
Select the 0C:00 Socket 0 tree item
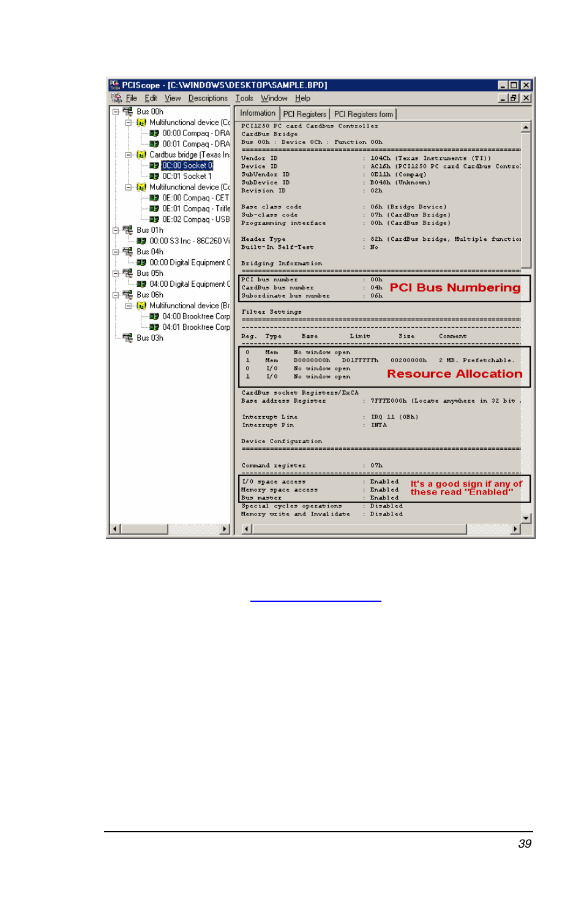tap(187, 165)
